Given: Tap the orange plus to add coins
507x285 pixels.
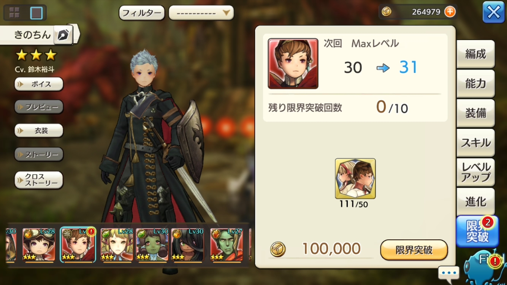Looking at the screenshot, I should (x=450, y=12).
